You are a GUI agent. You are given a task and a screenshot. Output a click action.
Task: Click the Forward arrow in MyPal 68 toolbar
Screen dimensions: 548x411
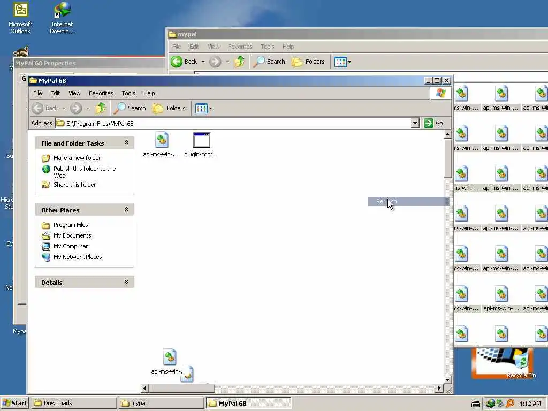(x=76, y=108)
